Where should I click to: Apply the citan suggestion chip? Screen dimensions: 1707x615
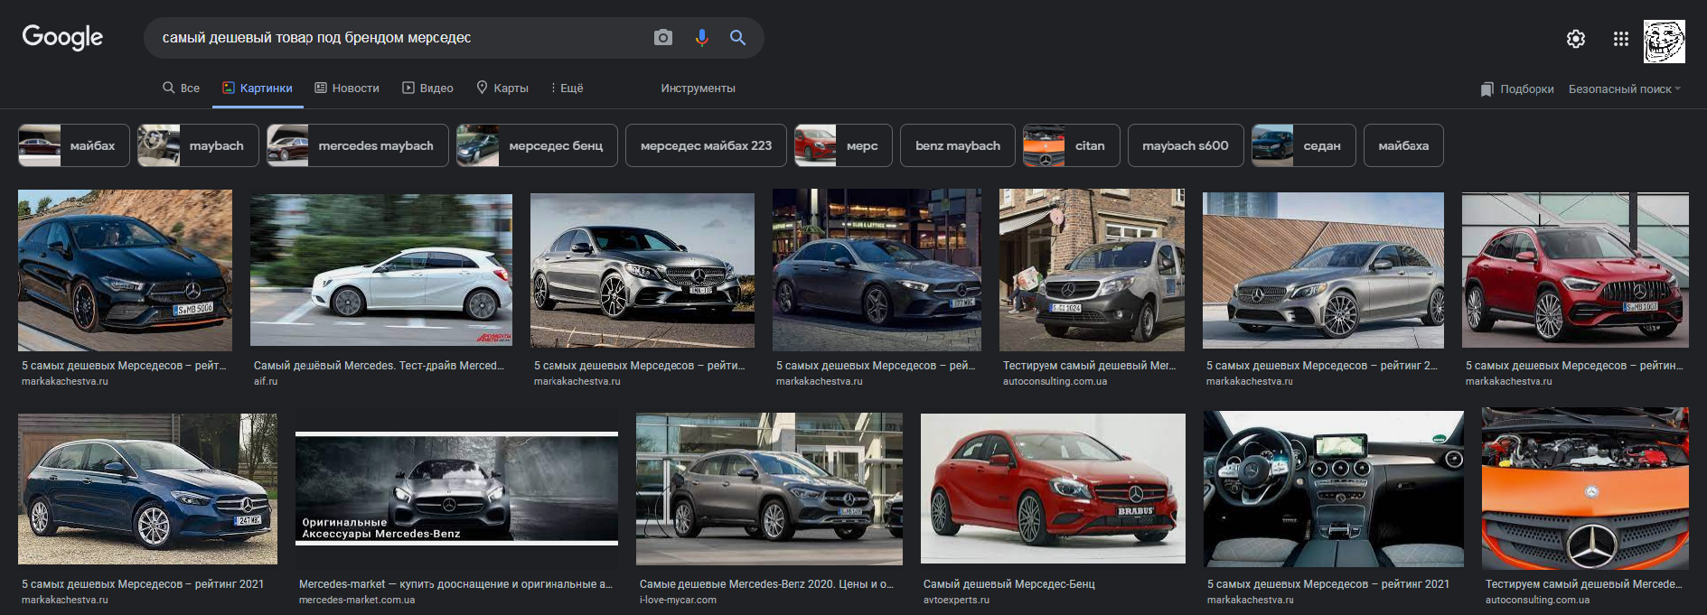1071,145
